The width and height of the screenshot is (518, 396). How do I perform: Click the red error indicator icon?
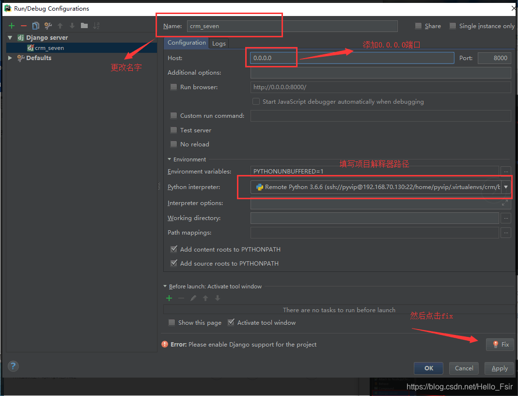coord(165,344)
